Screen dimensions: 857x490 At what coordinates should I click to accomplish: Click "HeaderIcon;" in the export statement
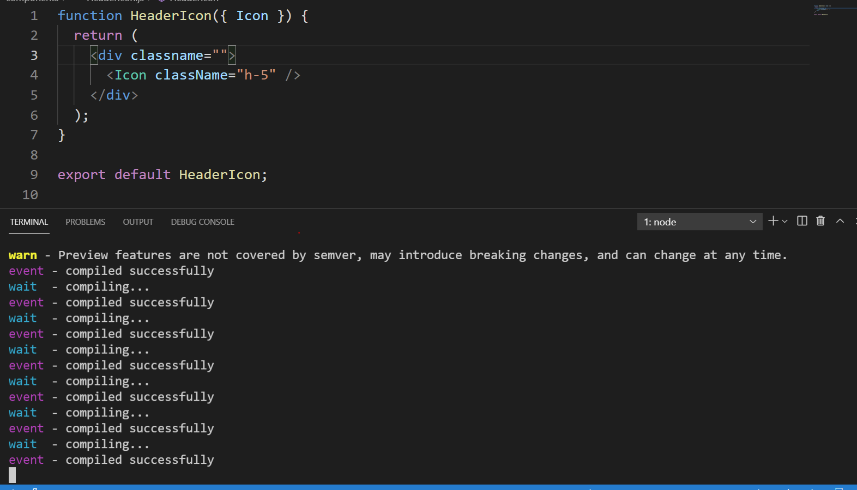pyautogui.click(x=224, y=175)
